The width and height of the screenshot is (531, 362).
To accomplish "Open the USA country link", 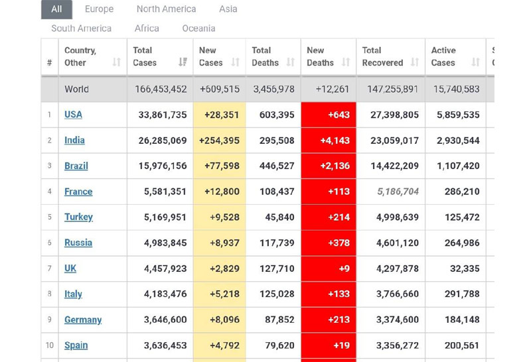I will point(73,115).
